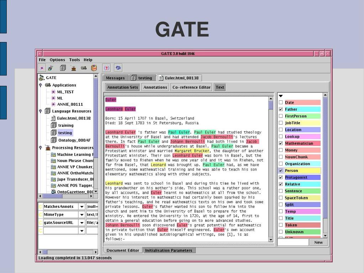The width and height of the screenshot is (364, 273).
Task: Toggle the black triangle above annotation types
Action: coord(281,96)
